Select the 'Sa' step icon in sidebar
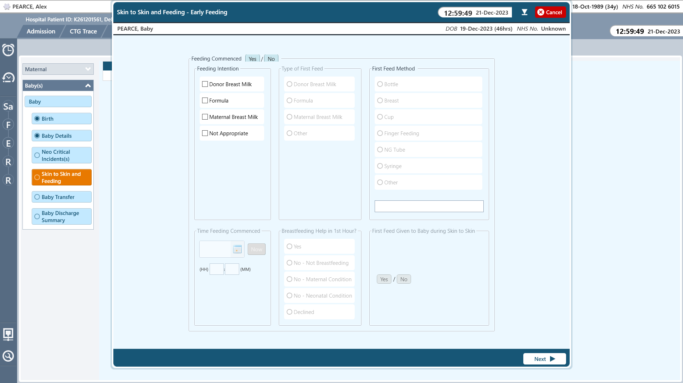This screenshot has width=683, height=383. point(8,106)
